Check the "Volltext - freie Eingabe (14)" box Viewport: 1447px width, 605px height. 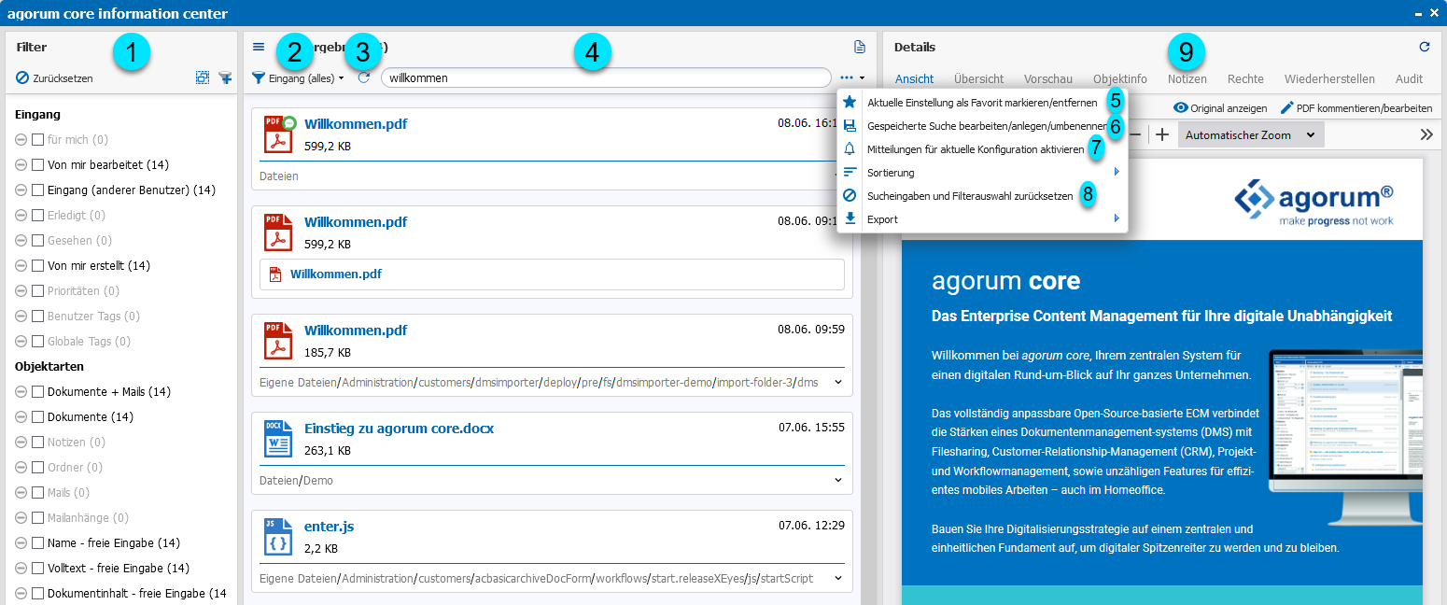[38, 569]
